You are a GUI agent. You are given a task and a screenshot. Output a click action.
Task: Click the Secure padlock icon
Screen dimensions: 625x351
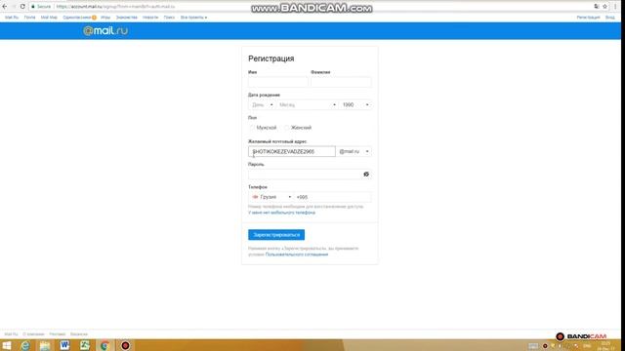[33, 7]
